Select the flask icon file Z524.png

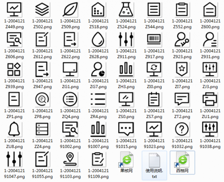point(126,9)
